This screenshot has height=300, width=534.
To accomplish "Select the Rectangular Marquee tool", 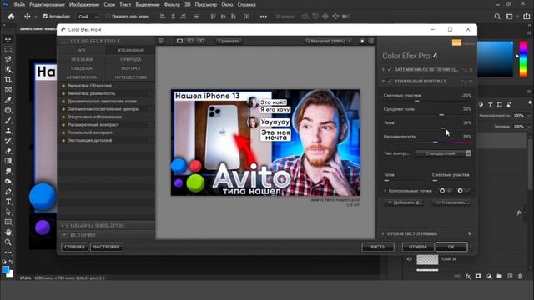I will [8, 49].
